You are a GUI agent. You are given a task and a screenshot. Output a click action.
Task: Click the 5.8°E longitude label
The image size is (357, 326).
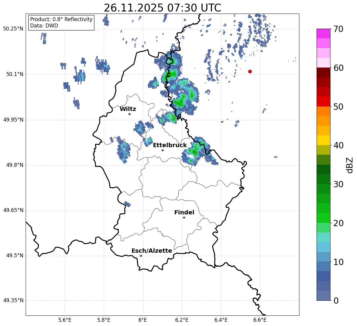(104, 320)
